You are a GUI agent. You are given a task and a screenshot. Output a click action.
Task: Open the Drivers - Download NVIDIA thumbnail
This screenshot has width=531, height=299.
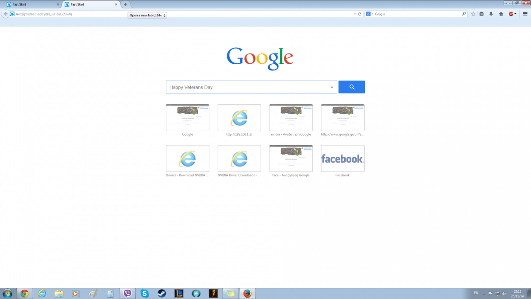point(188,159)
